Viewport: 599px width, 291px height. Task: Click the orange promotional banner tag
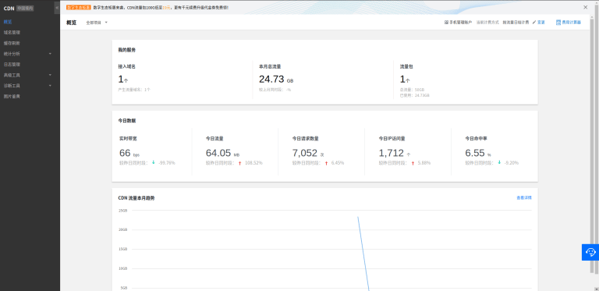pyautogui.click(x=78, y=7)
